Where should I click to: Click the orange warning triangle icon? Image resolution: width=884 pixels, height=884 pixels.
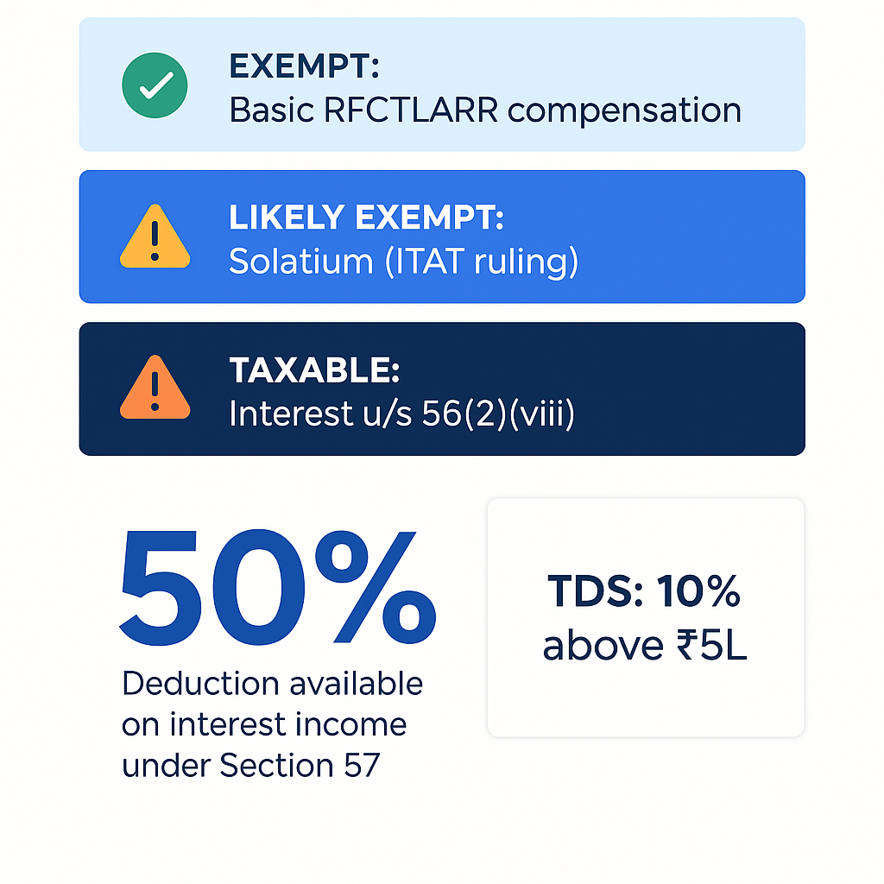[x=155, y=388]
